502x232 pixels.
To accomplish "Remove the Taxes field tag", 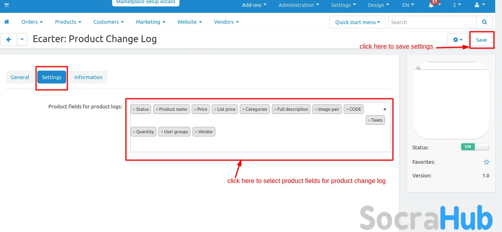I will pos(369,120).
